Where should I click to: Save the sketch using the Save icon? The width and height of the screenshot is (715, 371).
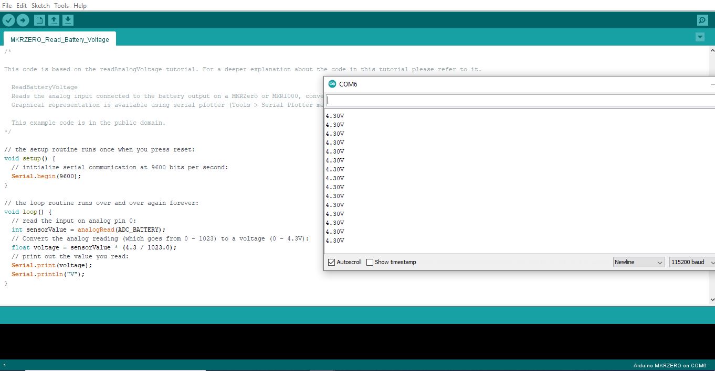pyautogui.click(x=68, y=20)
